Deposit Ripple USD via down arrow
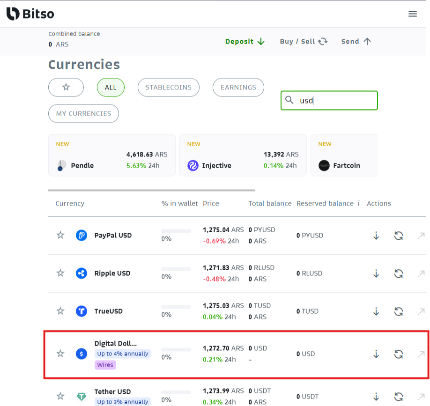This screenshot has height=406, width=430. tap(376, 273)
